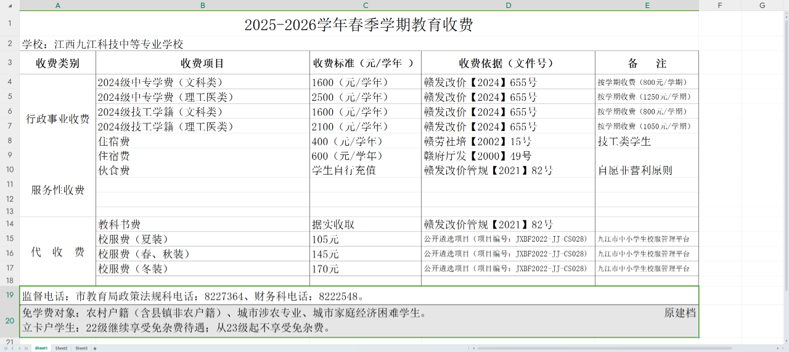Image resolution: width=789 pixels, height=352 pixels.
Task: Select cell 600（元/学年）
Action: coord(366,156)
